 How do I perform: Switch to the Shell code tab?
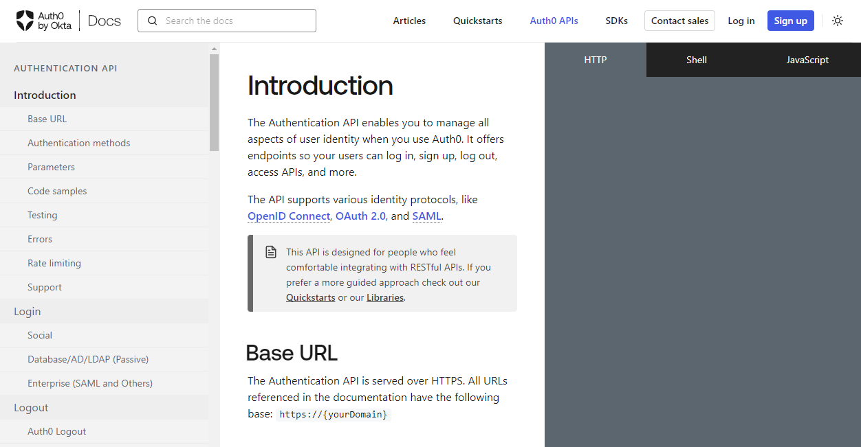tap(696, 60)
